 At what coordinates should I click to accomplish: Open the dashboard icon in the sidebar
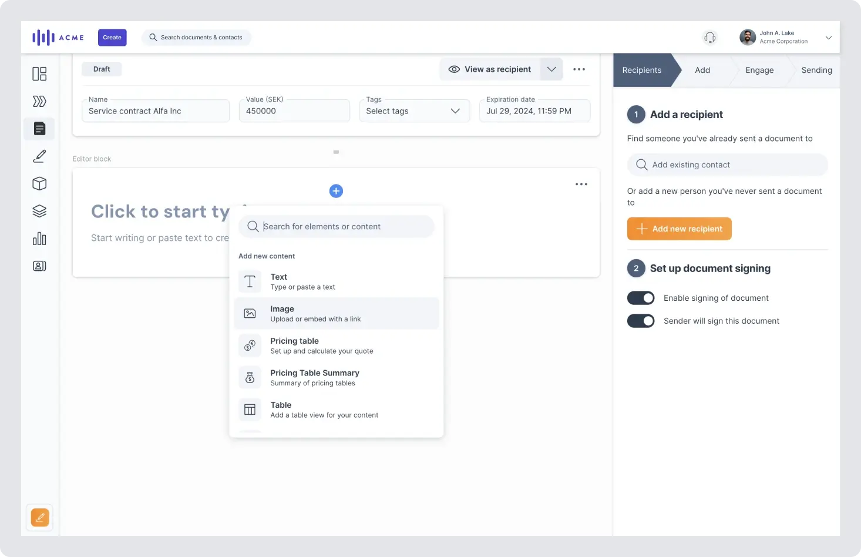tap(39, 73)
